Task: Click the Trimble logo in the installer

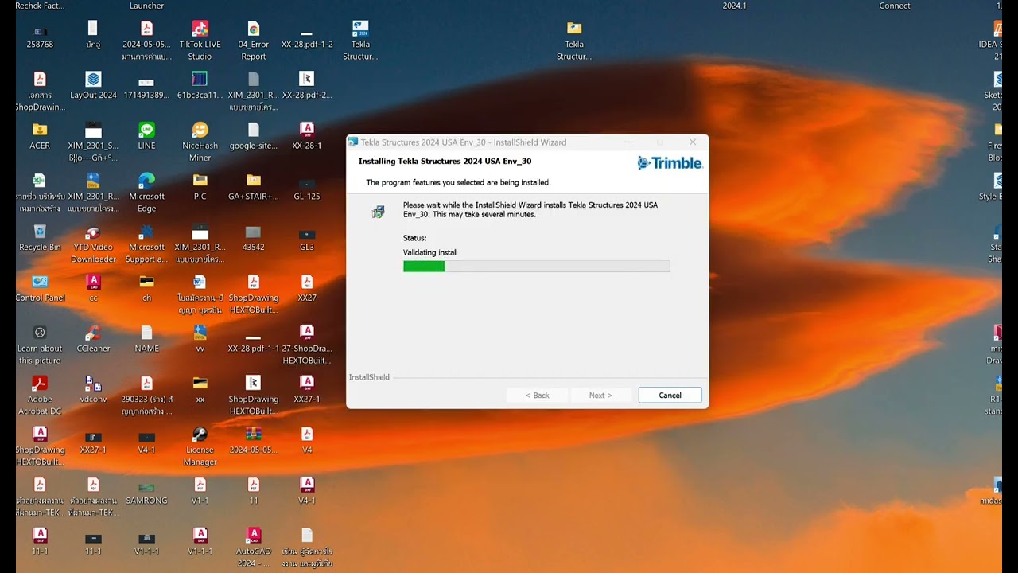Action: coord(670,163)
